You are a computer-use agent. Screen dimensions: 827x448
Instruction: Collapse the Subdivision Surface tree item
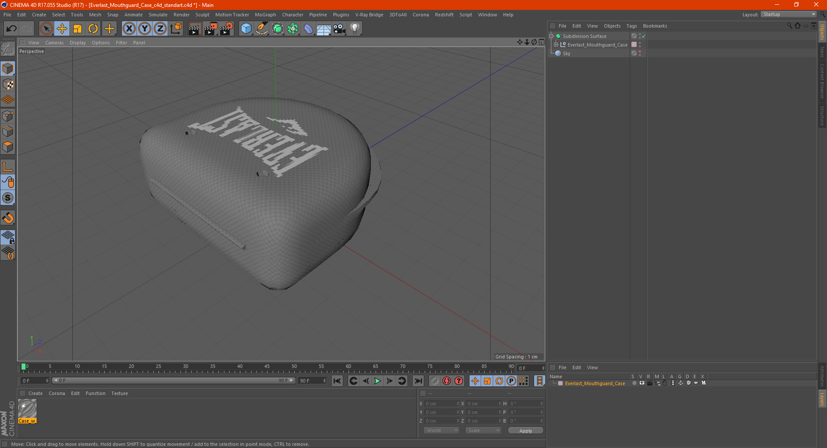(551, 36)
